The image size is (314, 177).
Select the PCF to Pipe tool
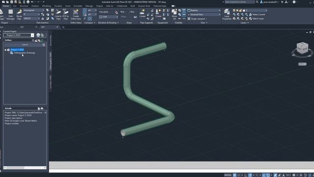[x=66, y=14]
